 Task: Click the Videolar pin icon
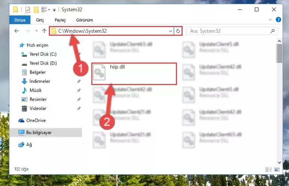79,108
